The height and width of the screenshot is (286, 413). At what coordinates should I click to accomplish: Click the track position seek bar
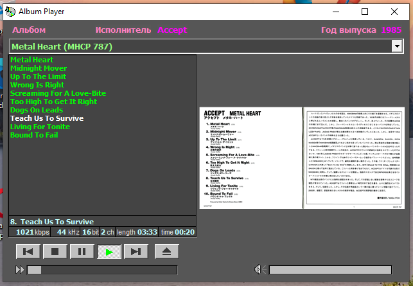(x=102, y=270)
